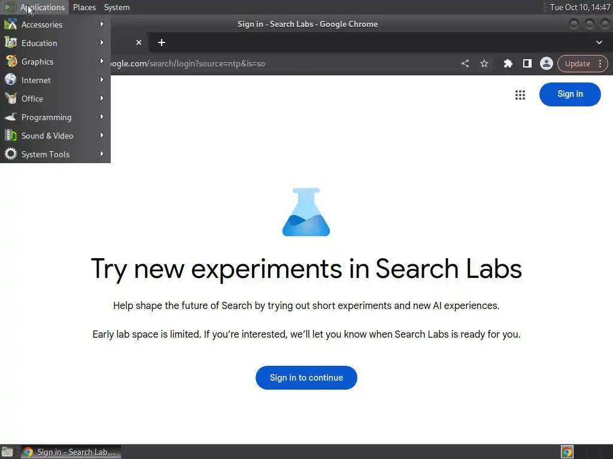
Task: Open the Graphics submenu
Action: click(x=55, y=62)
